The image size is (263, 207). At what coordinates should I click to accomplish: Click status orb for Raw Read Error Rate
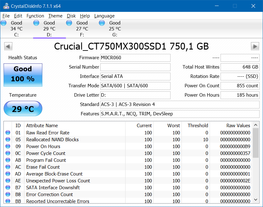(8, 132)
